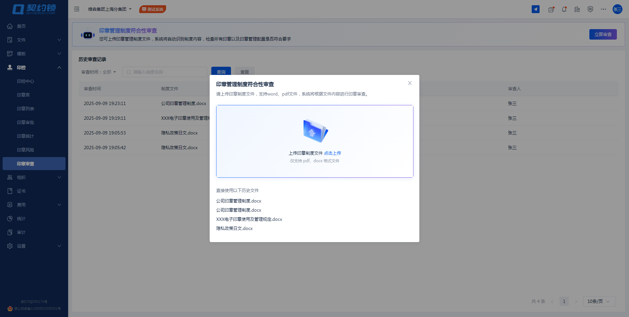Image resolution: width=629 pixels, height=317 pixels.
Task: Open the shield security icon in header
Action: 590,9
